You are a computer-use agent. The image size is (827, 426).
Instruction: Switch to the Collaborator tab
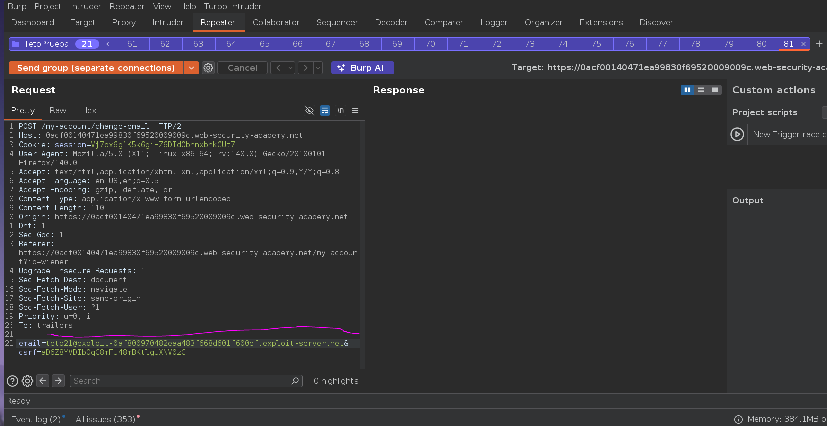(276, 22)
